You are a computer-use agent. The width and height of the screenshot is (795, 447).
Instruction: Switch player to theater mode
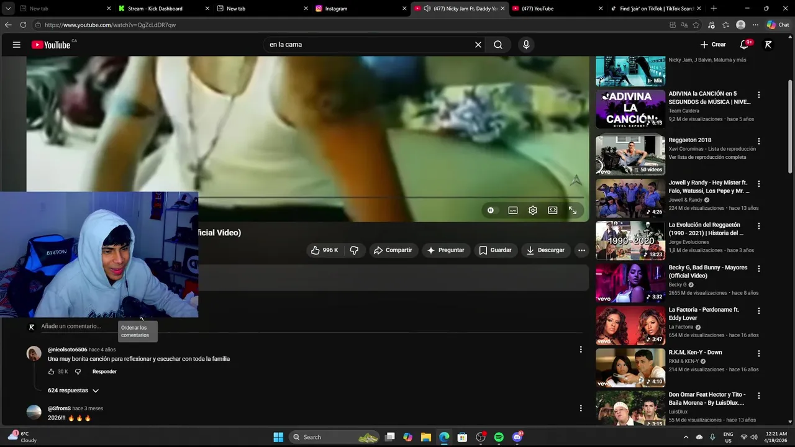(553, 210)
